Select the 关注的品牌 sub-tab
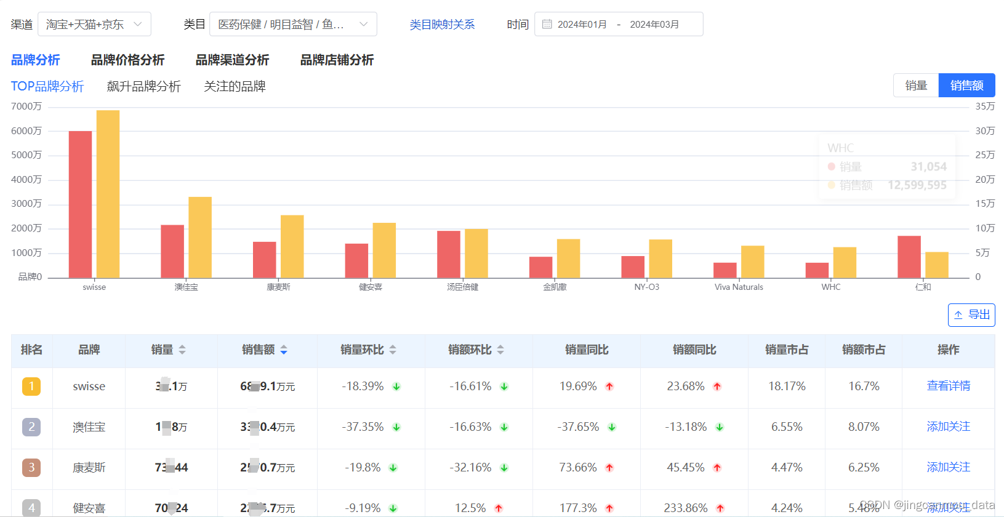This screenshot has height=517, width=1004. tap(235, 86)
